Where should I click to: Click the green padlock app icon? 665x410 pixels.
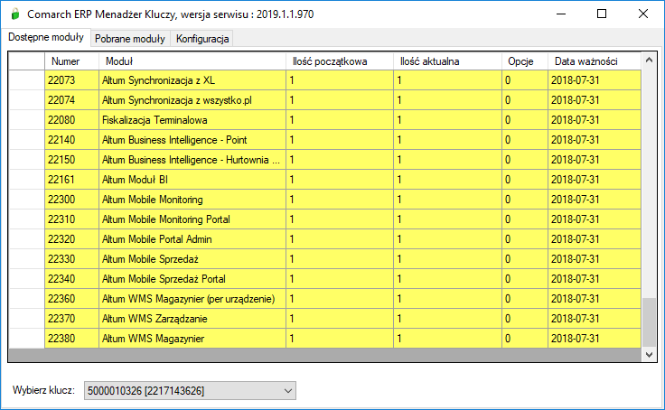coord(15,14)
